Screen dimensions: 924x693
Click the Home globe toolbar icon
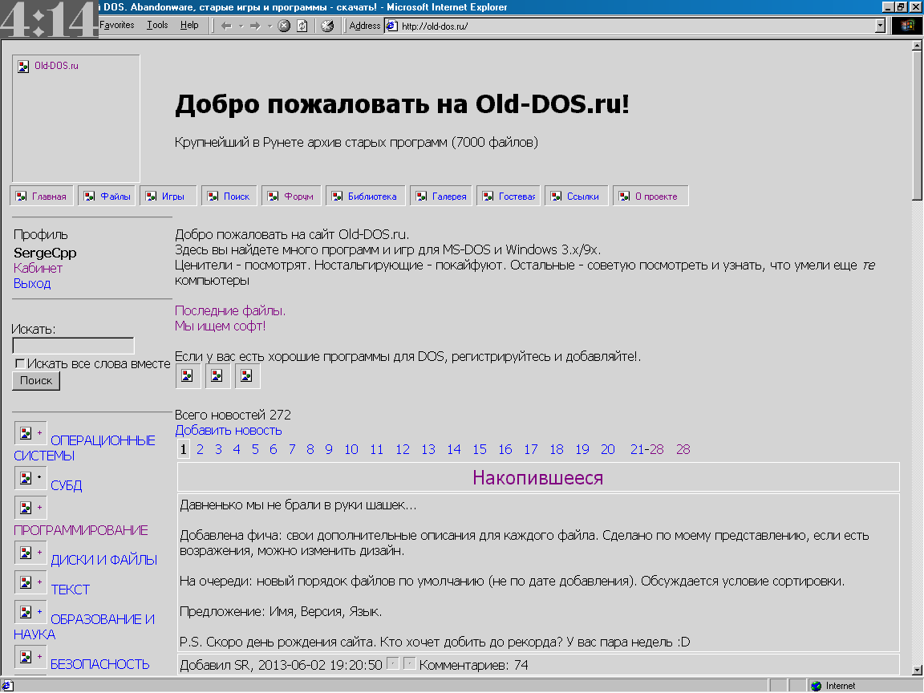327,26
